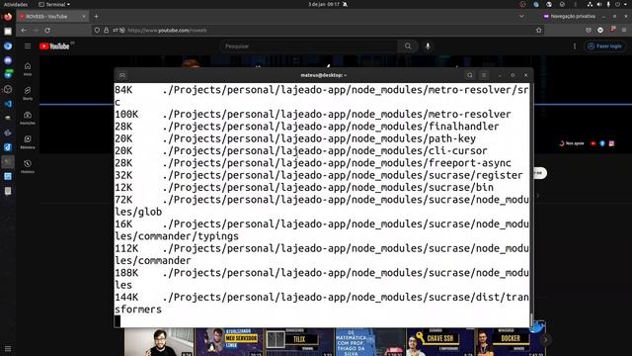Open Histórico in YouTube mini sidebar

(28, 166)
